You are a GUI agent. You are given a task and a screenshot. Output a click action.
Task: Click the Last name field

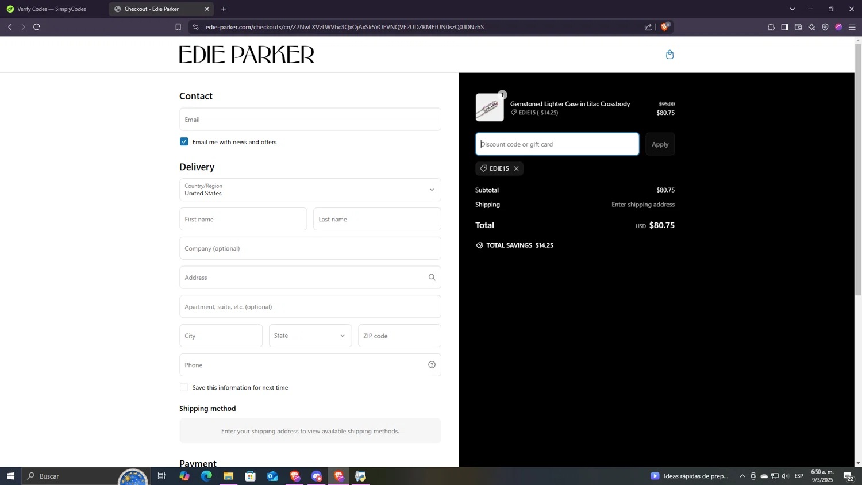[x=377, y=219]
